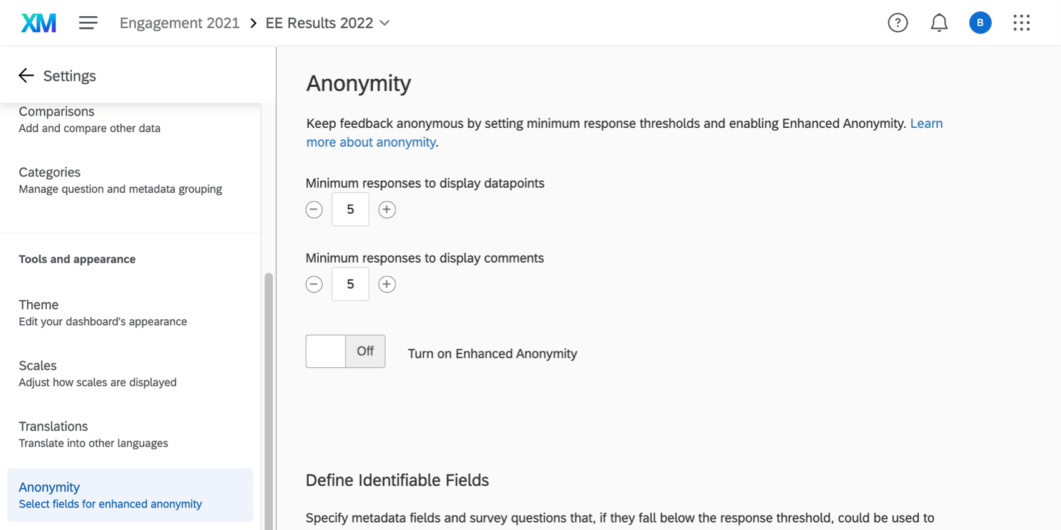
Task: Turn on Enhanced Anonymity
Action: (x=345, y=351)
